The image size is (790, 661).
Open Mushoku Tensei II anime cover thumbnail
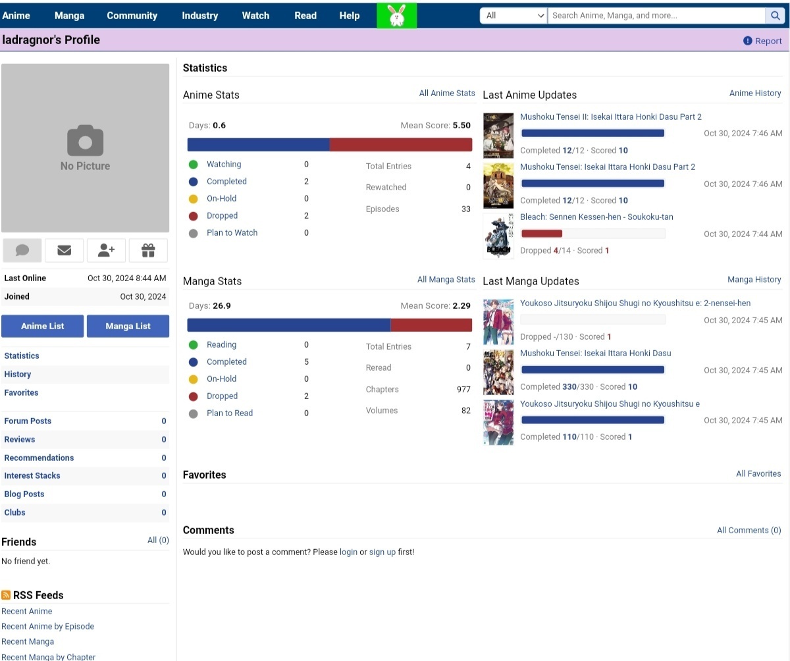[498, 135]
